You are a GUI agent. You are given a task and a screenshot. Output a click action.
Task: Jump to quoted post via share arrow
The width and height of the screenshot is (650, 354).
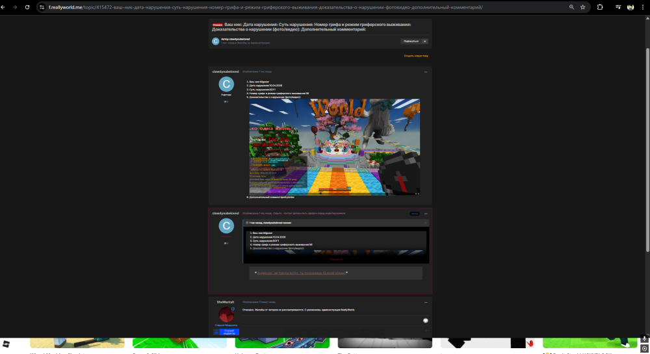(425, 223)
